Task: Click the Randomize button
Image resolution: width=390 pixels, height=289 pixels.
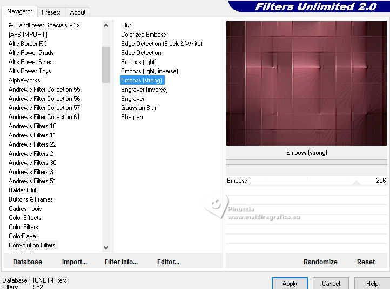Action: point(320,262)
